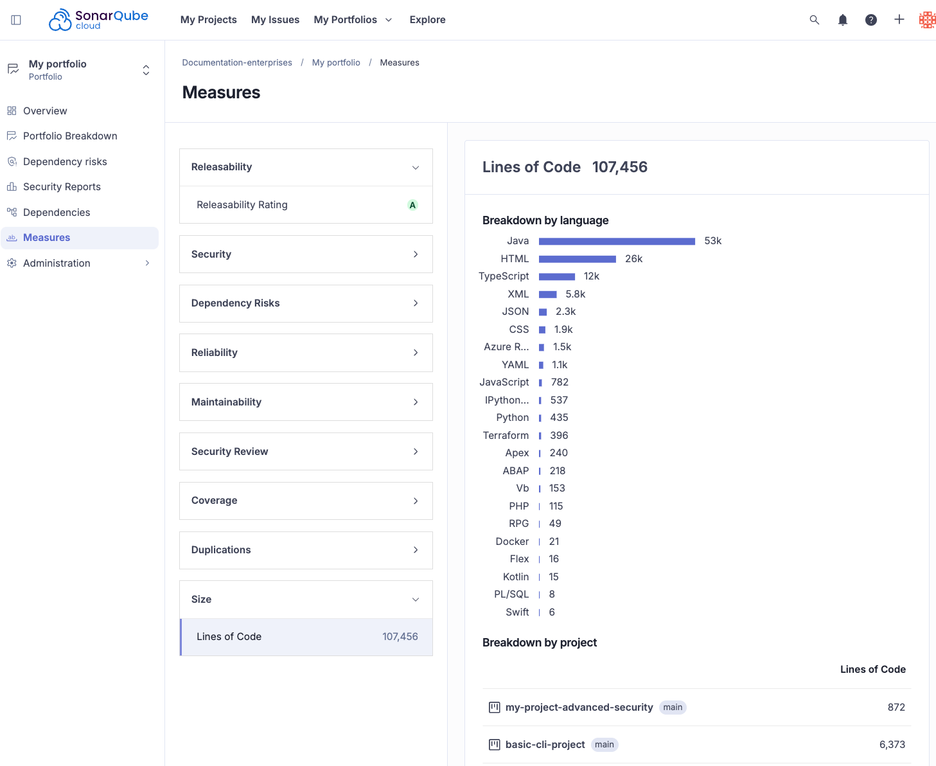Open the user avatar menu
Image resolution: width=936 pixels, height=766 pixels.
(x=927, y=20)
